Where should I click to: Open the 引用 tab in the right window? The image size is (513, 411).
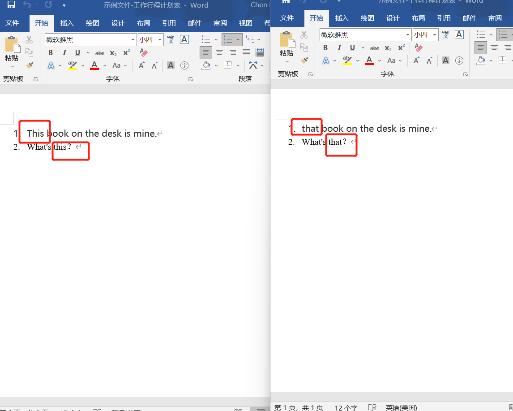click(x=444, y=18)
